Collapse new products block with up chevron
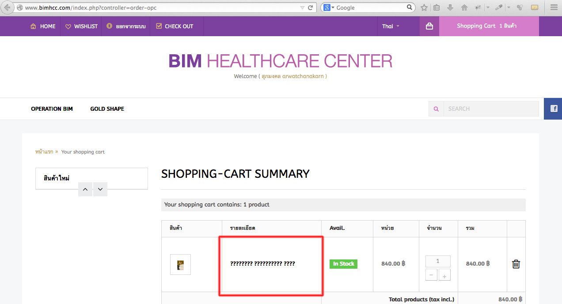 (85, 189)
